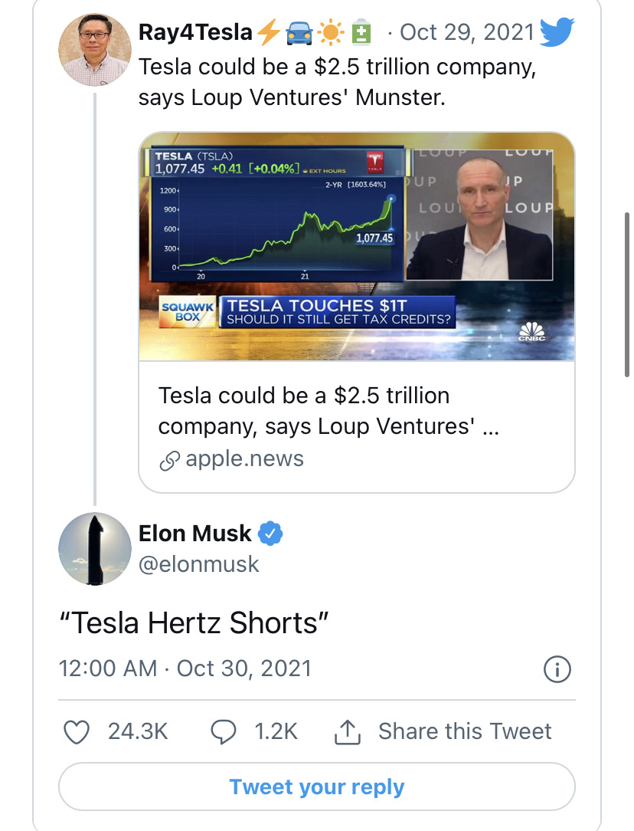Image resolution: width=634 pixels, height=831 pixels.
Task: Click the 1.2K replies count
Action: (x=276, y=731)
